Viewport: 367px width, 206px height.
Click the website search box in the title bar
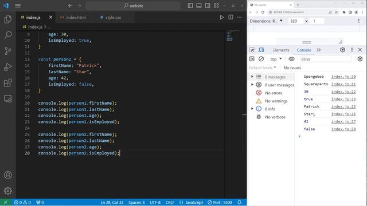[x=133, y=6]
